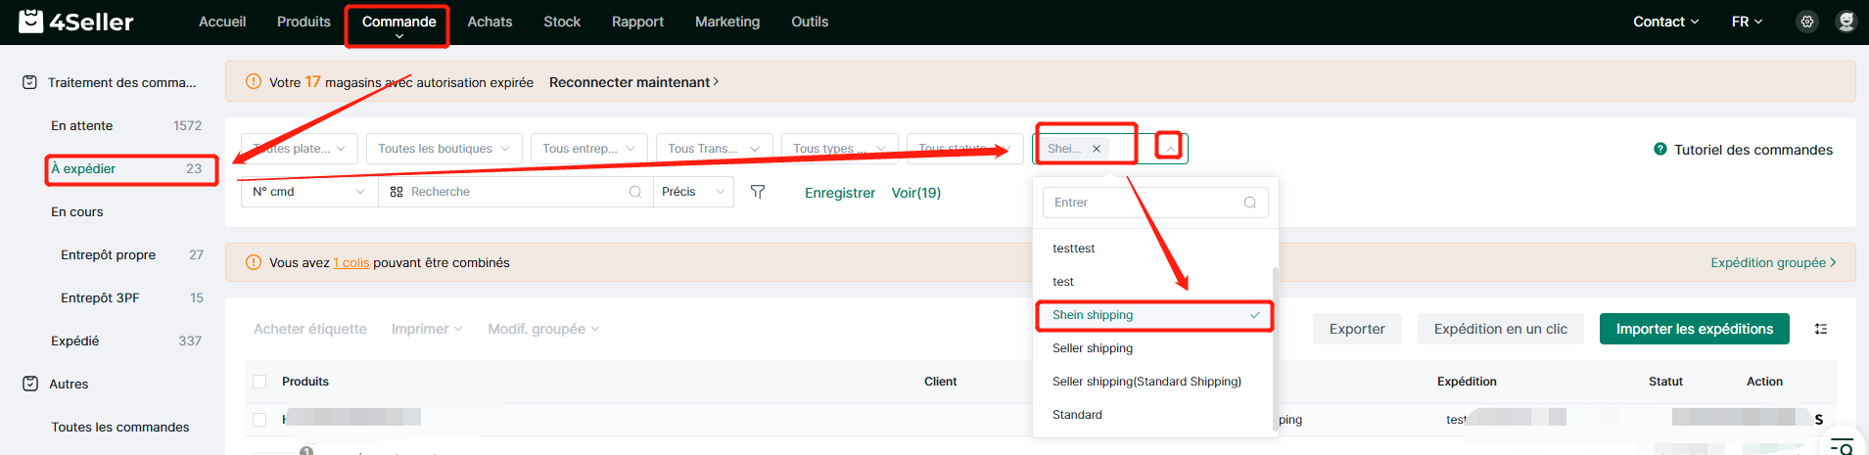Open the Tous Transporteurs dropdown

click(715, 149)
